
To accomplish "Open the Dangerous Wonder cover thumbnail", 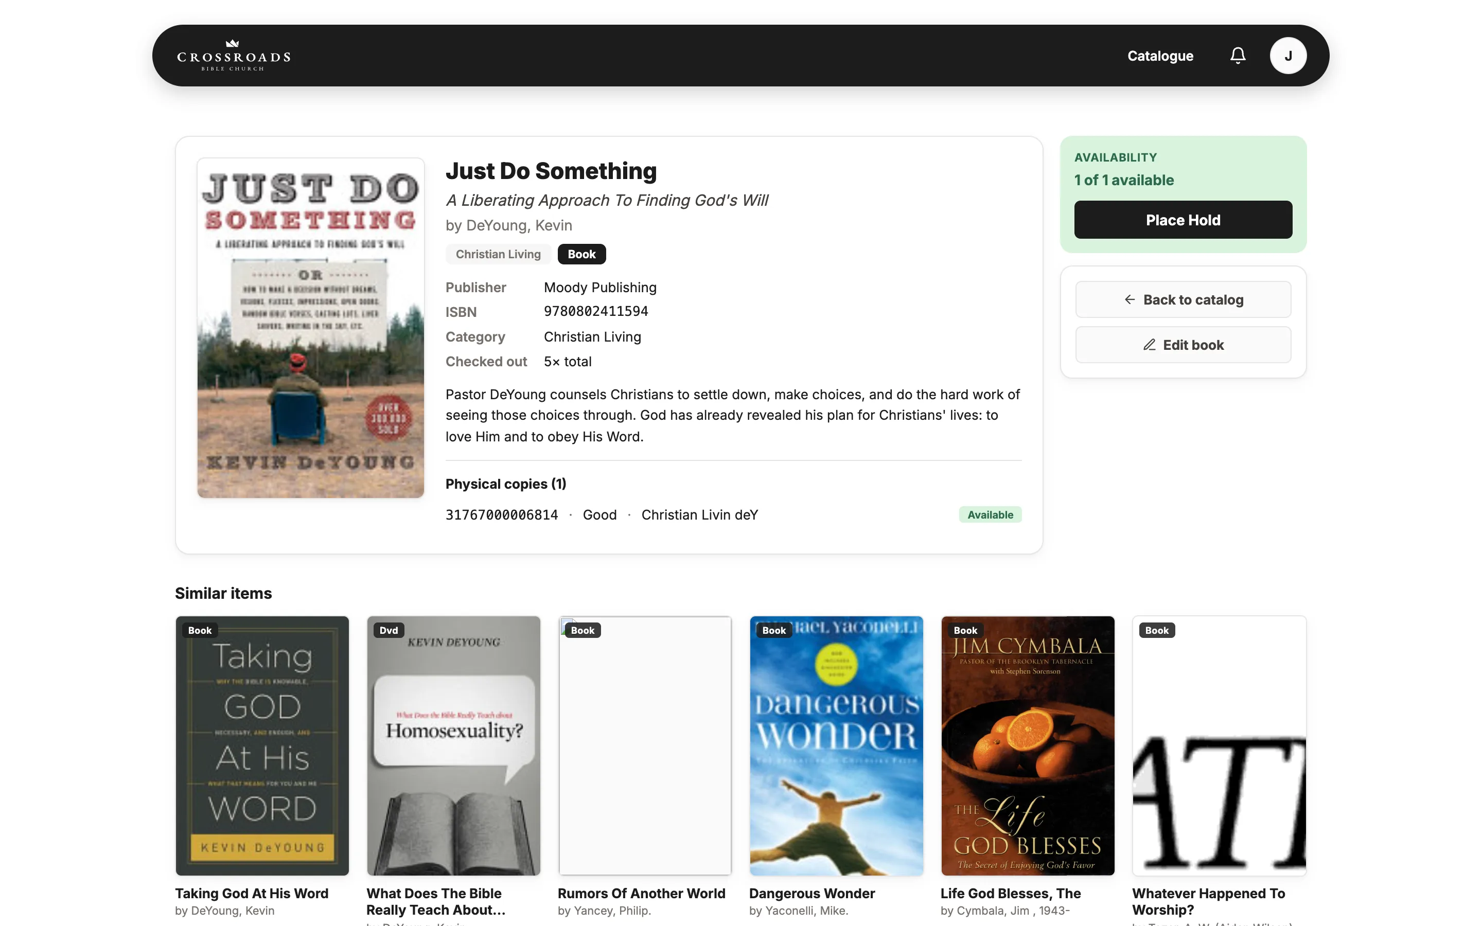I will [x=836, y=745].
